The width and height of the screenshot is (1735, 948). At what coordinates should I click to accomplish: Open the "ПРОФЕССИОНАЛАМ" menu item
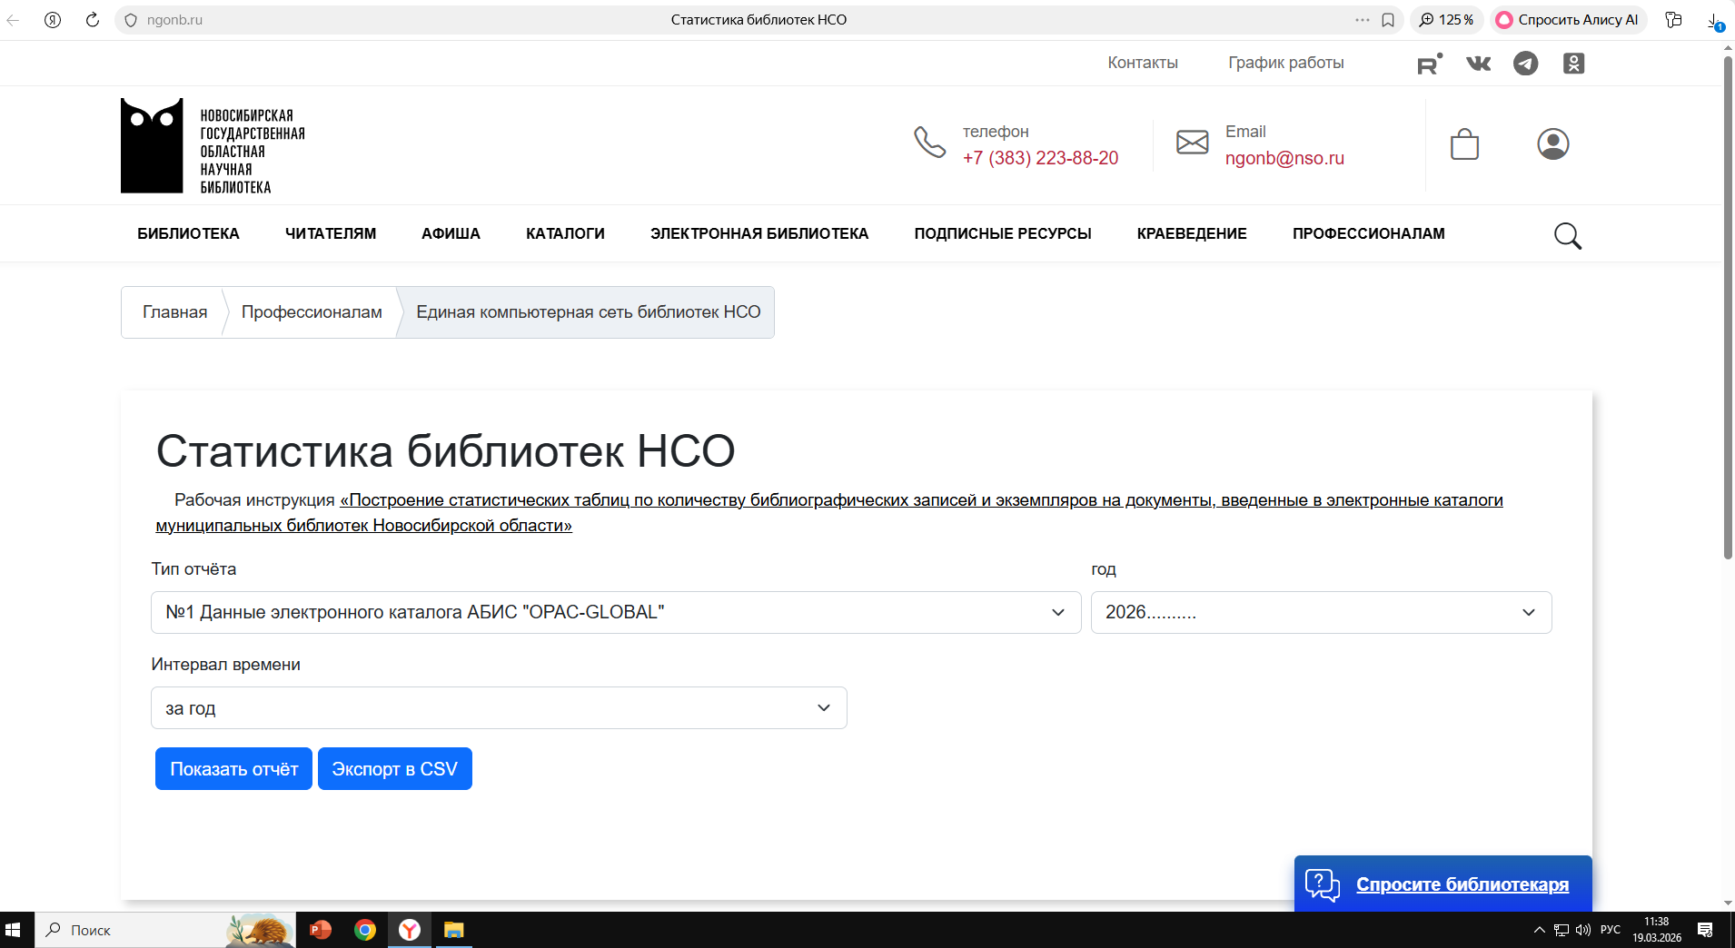[1368, 234]
